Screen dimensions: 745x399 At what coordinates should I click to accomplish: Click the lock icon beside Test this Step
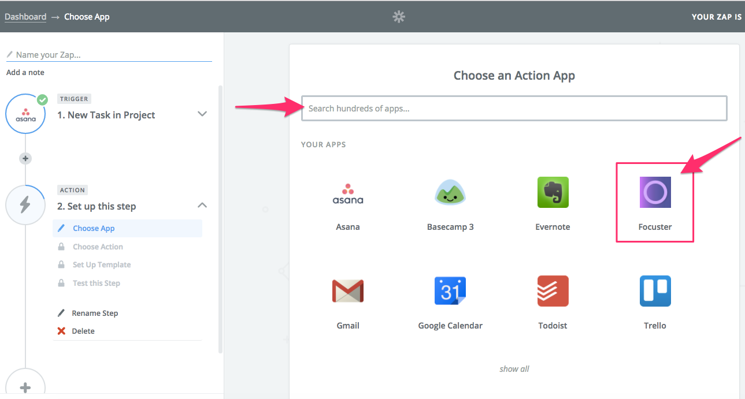point(61,283)
